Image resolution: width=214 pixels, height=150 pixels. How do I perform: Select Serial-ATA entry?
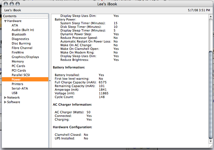(20, 88)
